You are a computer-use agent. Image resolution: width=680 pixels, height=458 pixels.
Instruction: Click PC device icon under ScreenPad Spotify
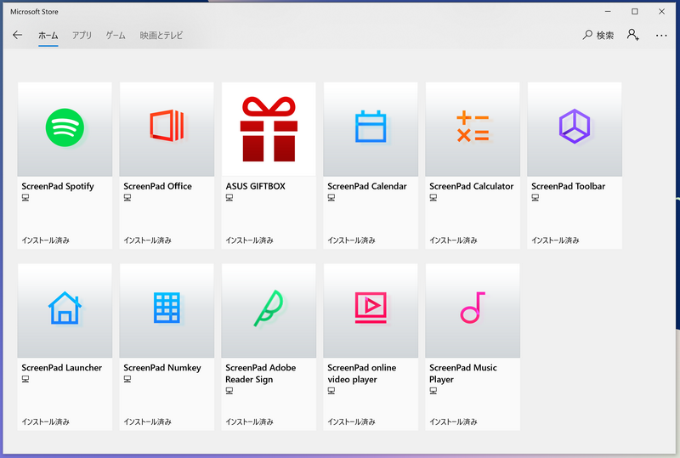(25, 198)
